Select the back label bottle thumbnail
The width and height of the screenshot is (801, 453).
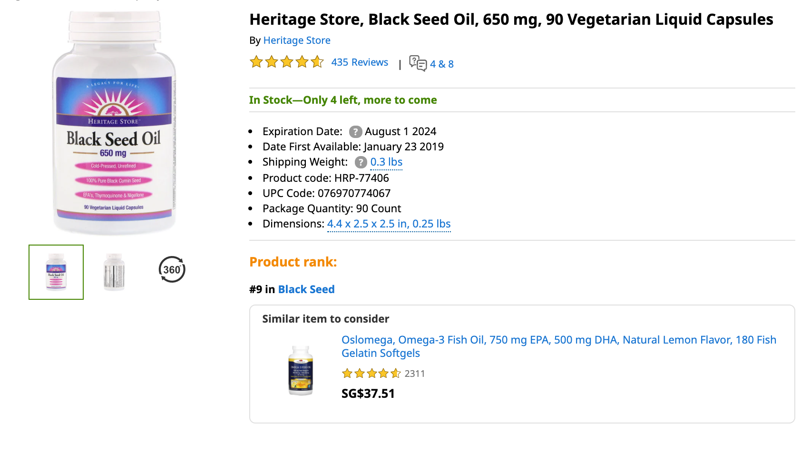tap(114, 272)
